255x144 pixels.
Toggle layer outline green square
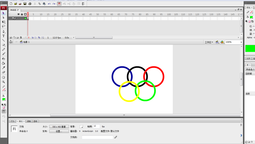pos(25,18)
